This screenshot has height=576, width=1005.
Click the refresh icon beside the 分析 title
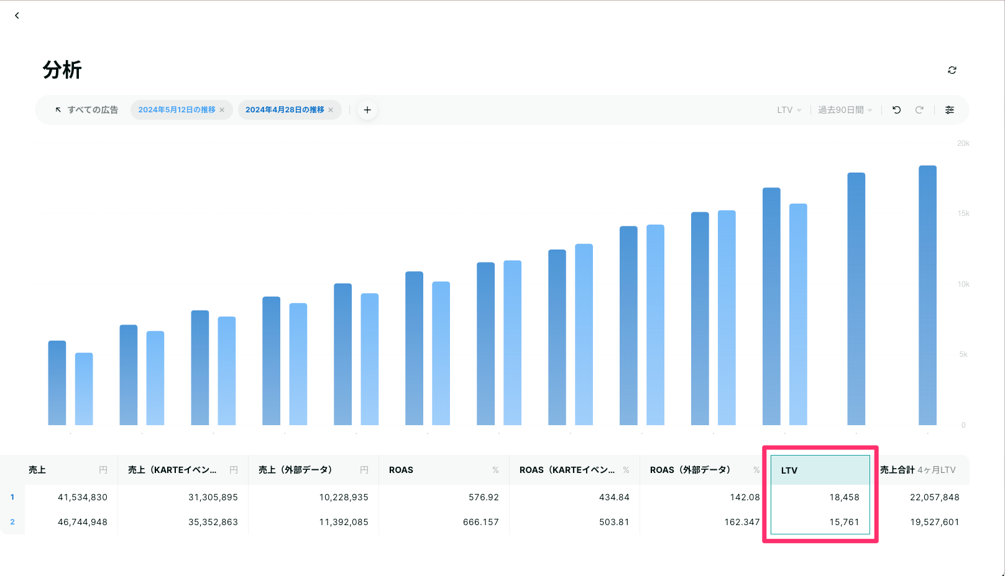pos(952,70)
